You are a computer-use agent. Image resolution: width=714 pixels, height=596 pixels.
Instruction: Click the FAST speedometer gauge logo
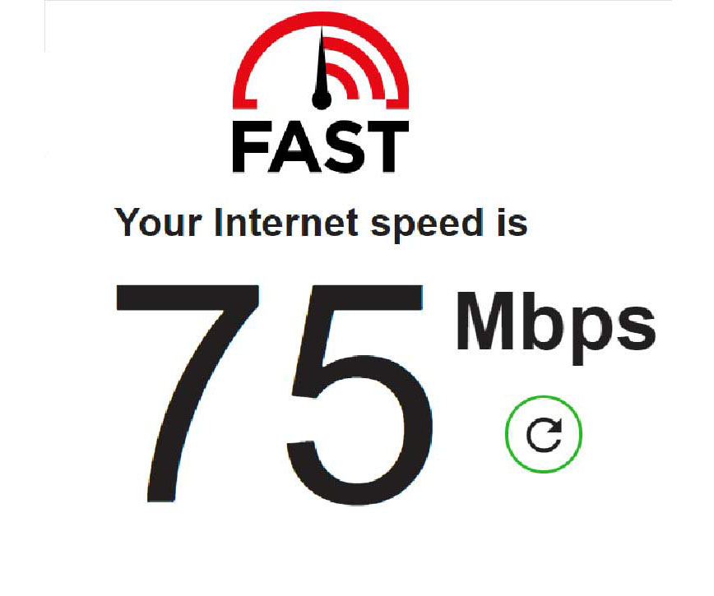point(321,61)
